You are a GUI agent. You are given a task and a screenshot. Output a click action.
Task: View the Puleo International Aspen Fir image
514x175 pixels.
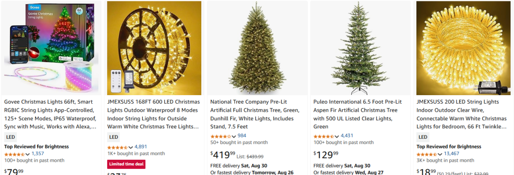pos(360,48)
